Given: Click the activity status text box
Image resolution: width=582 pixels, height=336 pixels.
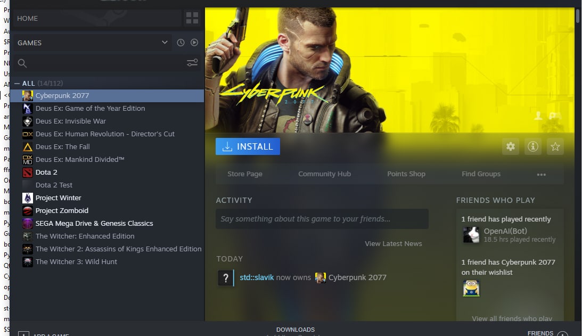Looking at the screenshot, I should 322,219.
